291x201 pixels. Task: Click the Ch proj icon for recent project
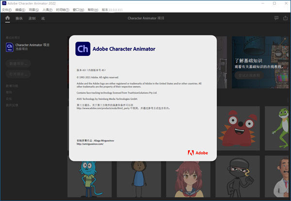click(x=9, y=47)
